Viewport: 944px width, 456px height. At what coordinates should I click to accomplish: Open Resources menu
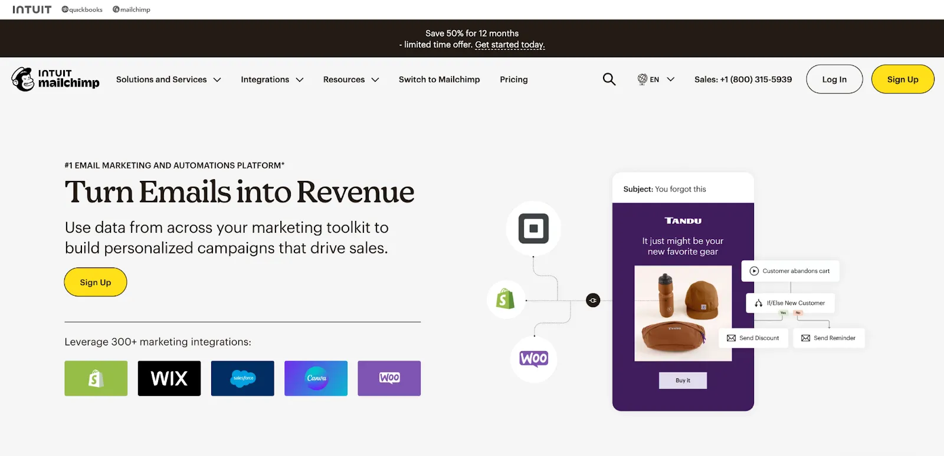tap(344, 80)
